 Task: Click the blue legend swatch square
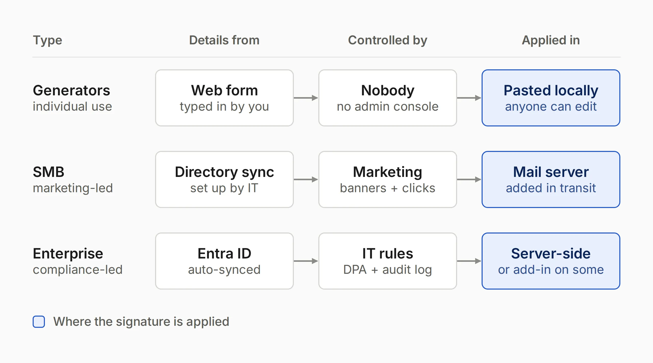point(39,322)
